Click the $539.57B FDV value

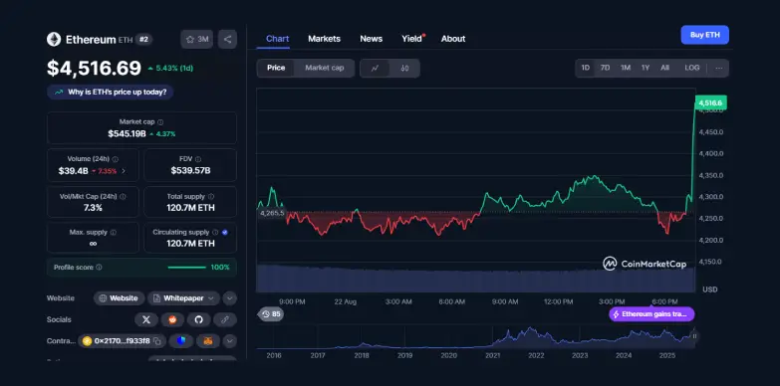point(190,170)
